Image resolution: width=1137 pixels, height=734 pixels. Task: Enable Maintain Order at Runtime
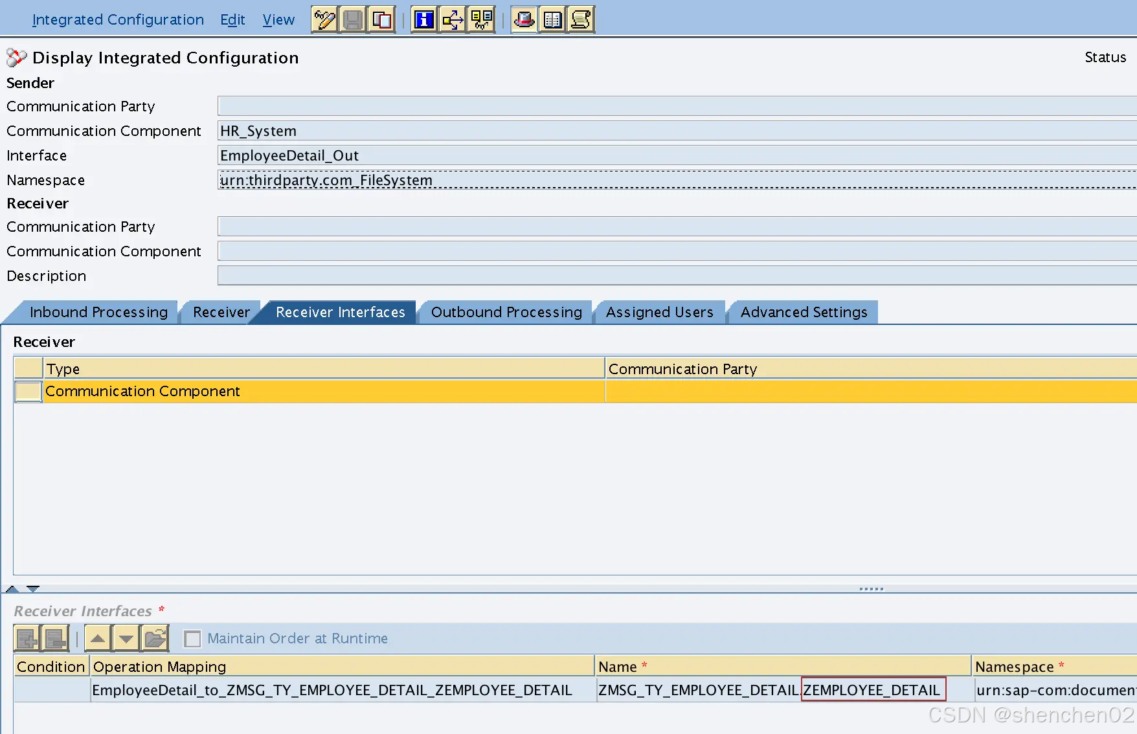192,639
